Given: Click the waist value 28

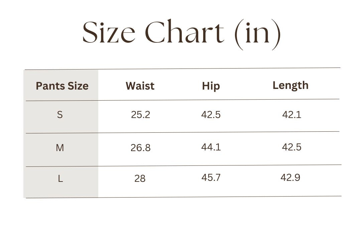Looking at the screenshot, I should [140, 179].
